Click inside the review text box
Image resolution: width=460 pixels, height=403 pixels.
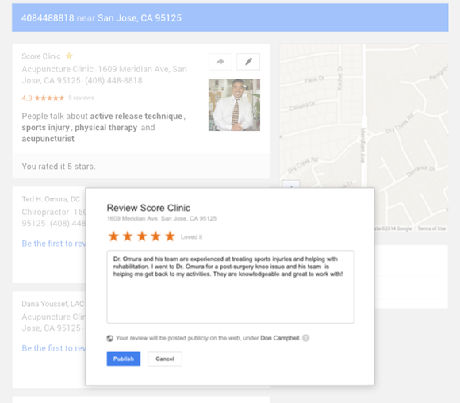(x=230, y=287)
